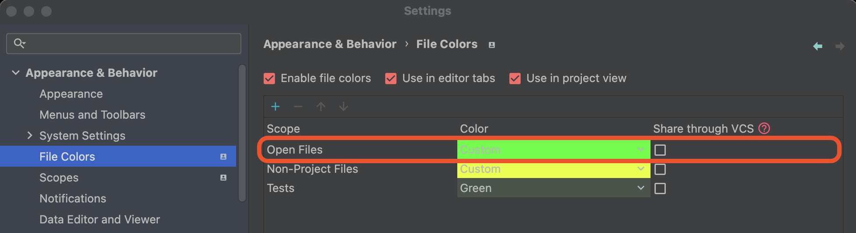Check VCS sharing for Open Files
The height and width of the screenshot is (233, 856).
click(x=660, y=150)
